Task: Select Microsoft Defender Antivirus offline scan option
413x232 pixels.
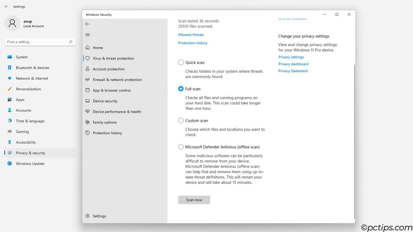Action: 181,147
